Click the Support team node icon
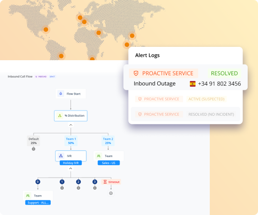 (x=28, y=196)
